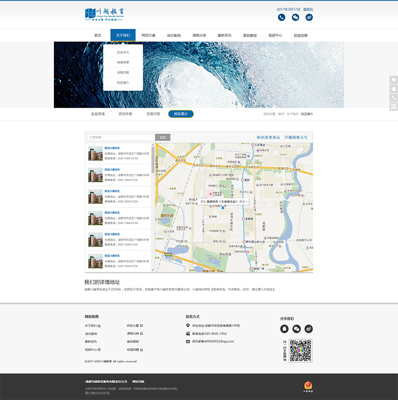Open the 师资力量 navigation menu item
The image size is (398, 400).
pos(148,36)
